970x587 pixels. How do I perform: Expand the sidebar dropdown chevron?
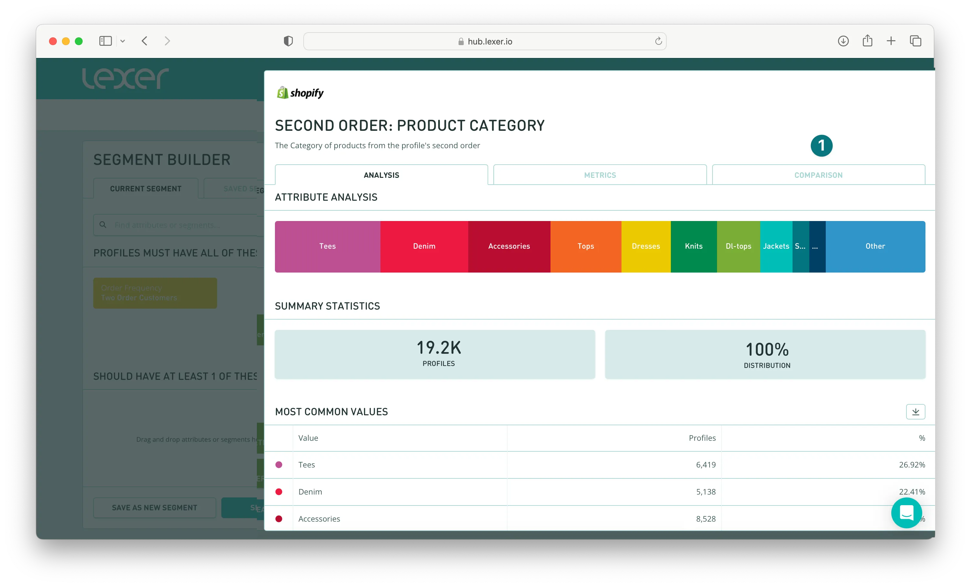coord(123,41)
